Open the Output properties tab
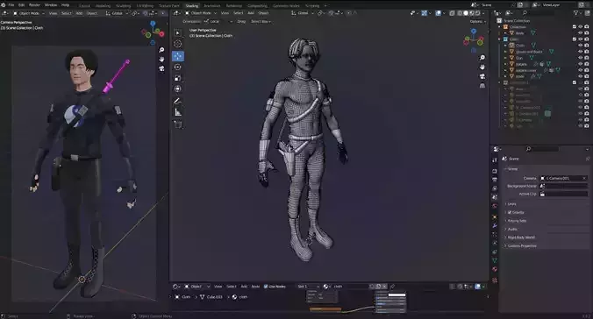Viewport: 593px width, 319px height. [495, 180]
